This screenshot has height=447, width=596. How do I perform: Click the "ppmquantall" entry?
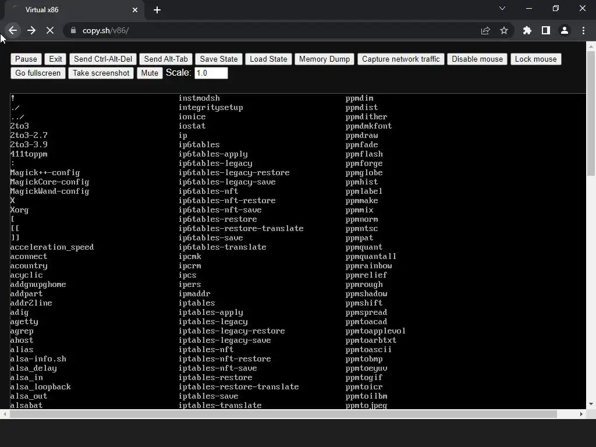click(x=371, y=257)
